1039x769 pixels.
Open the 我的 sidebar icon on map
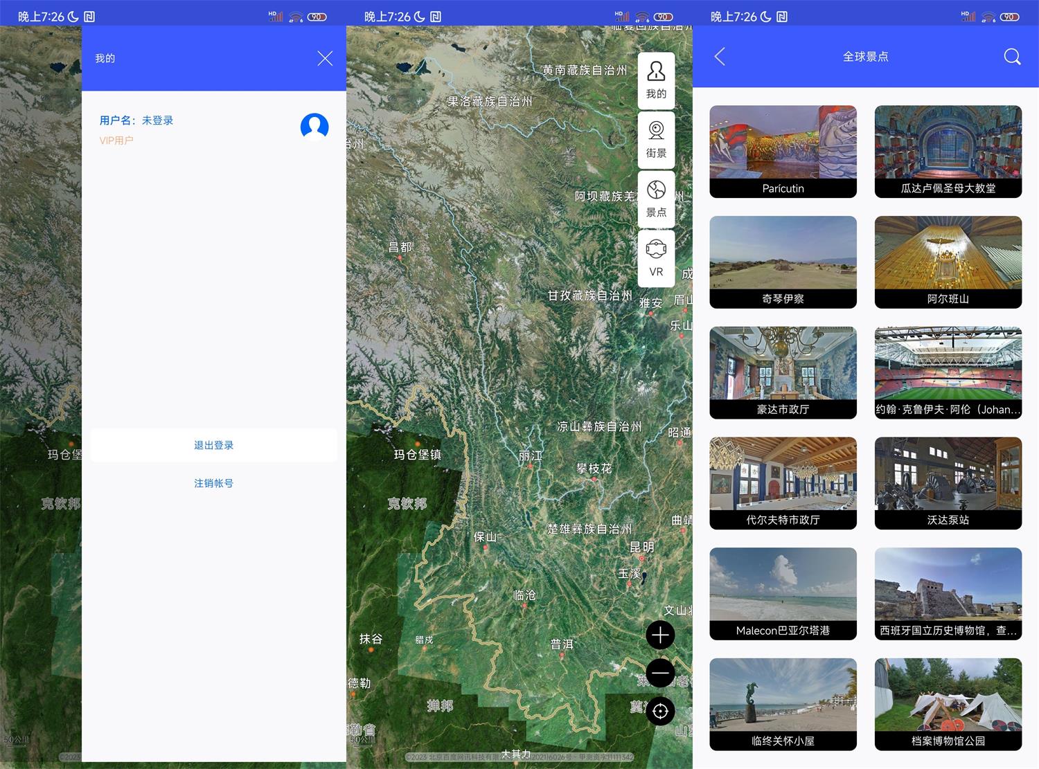[656, 79]
